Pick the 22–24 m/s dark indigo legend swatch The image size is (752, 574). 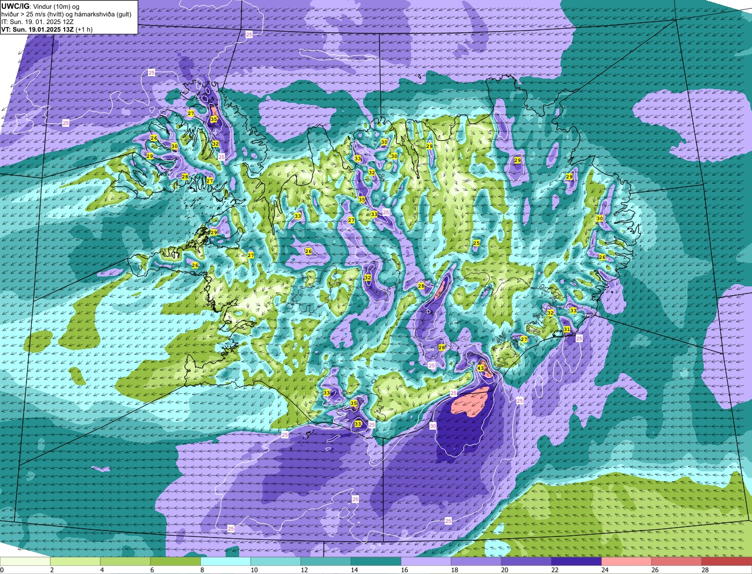[577, 561]
